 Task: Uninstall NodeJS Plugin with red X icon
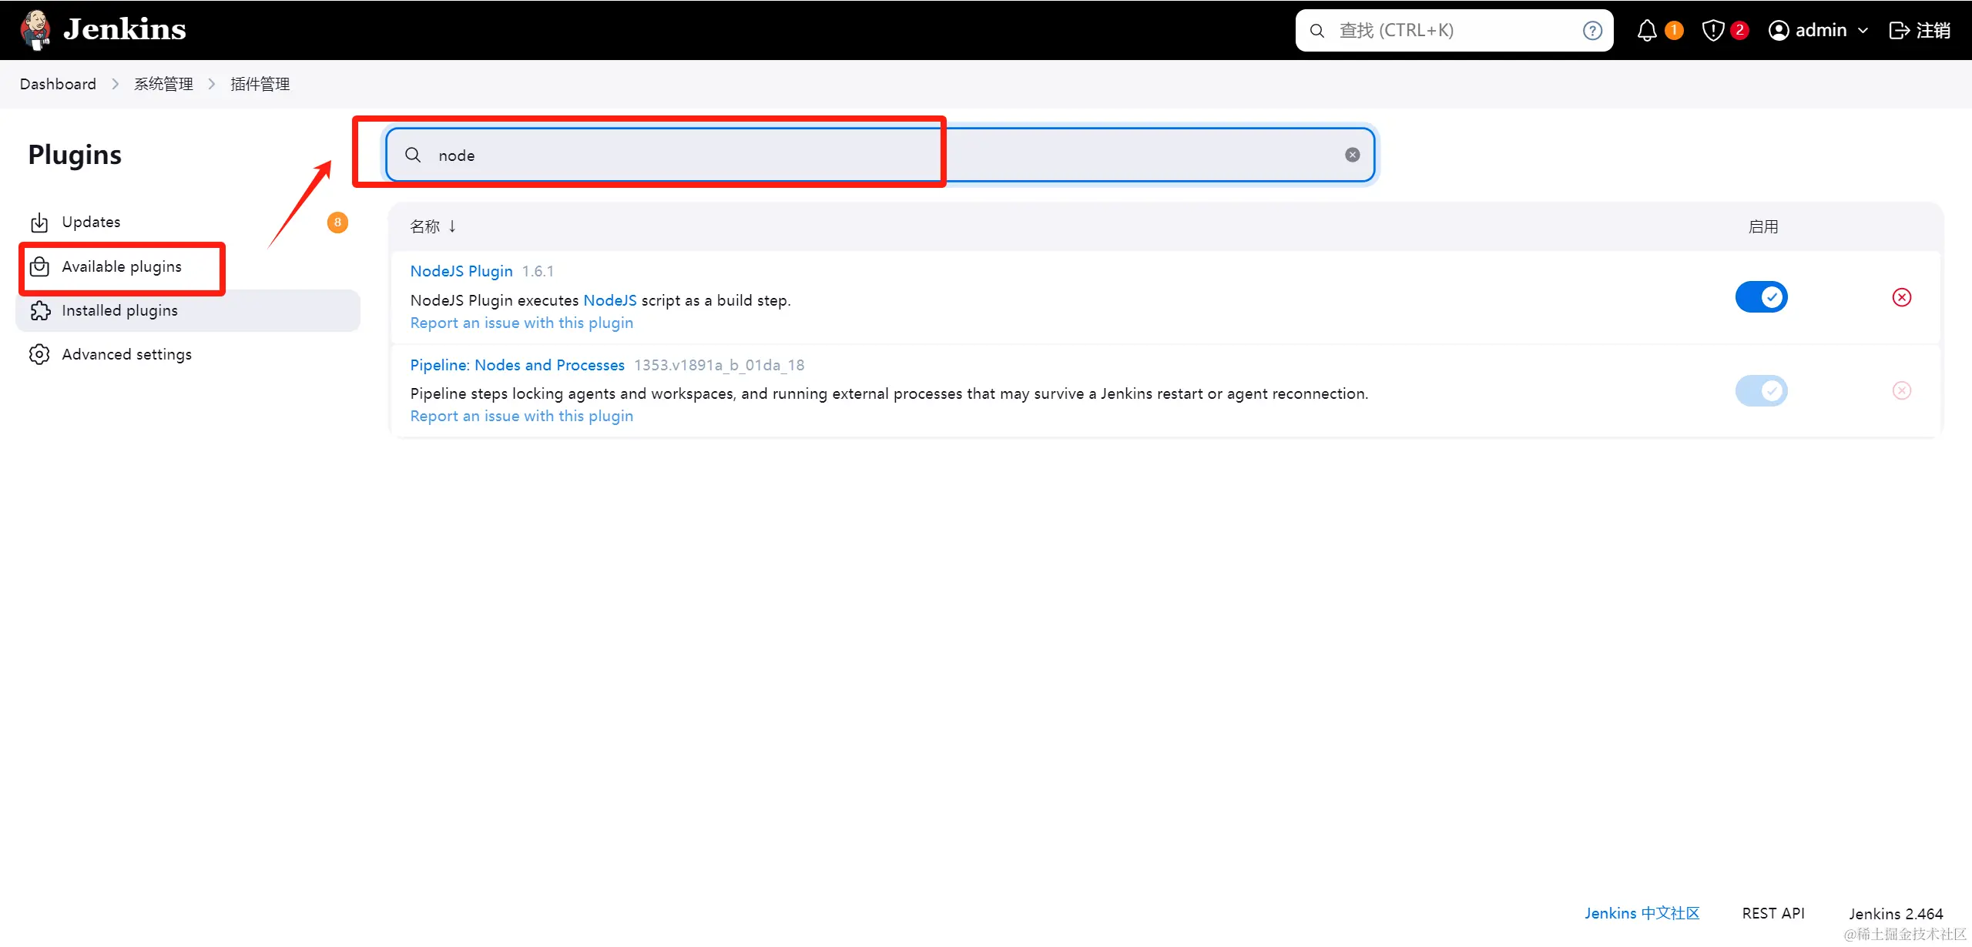(1901, 297)
